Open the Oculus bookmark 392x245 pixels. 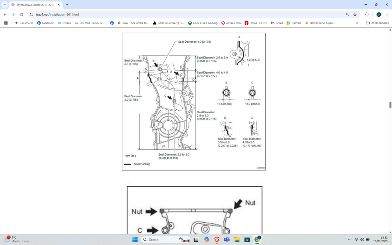click(x=64, y=23)
